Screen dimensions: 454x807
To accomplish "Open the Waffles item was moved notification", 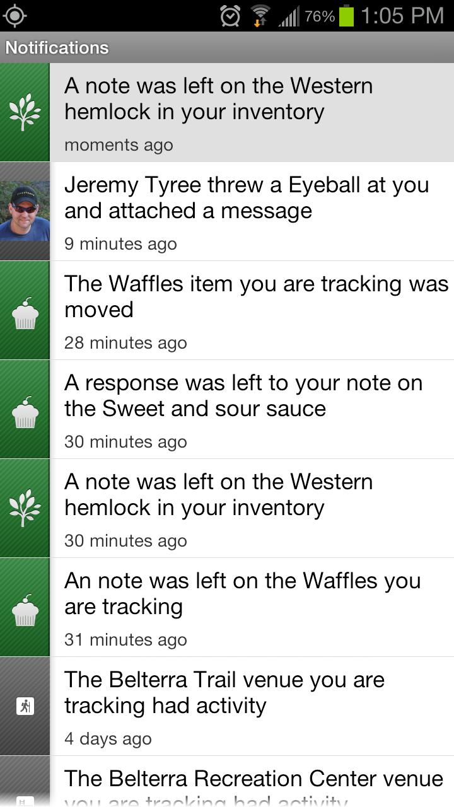I will click(252, 310).
